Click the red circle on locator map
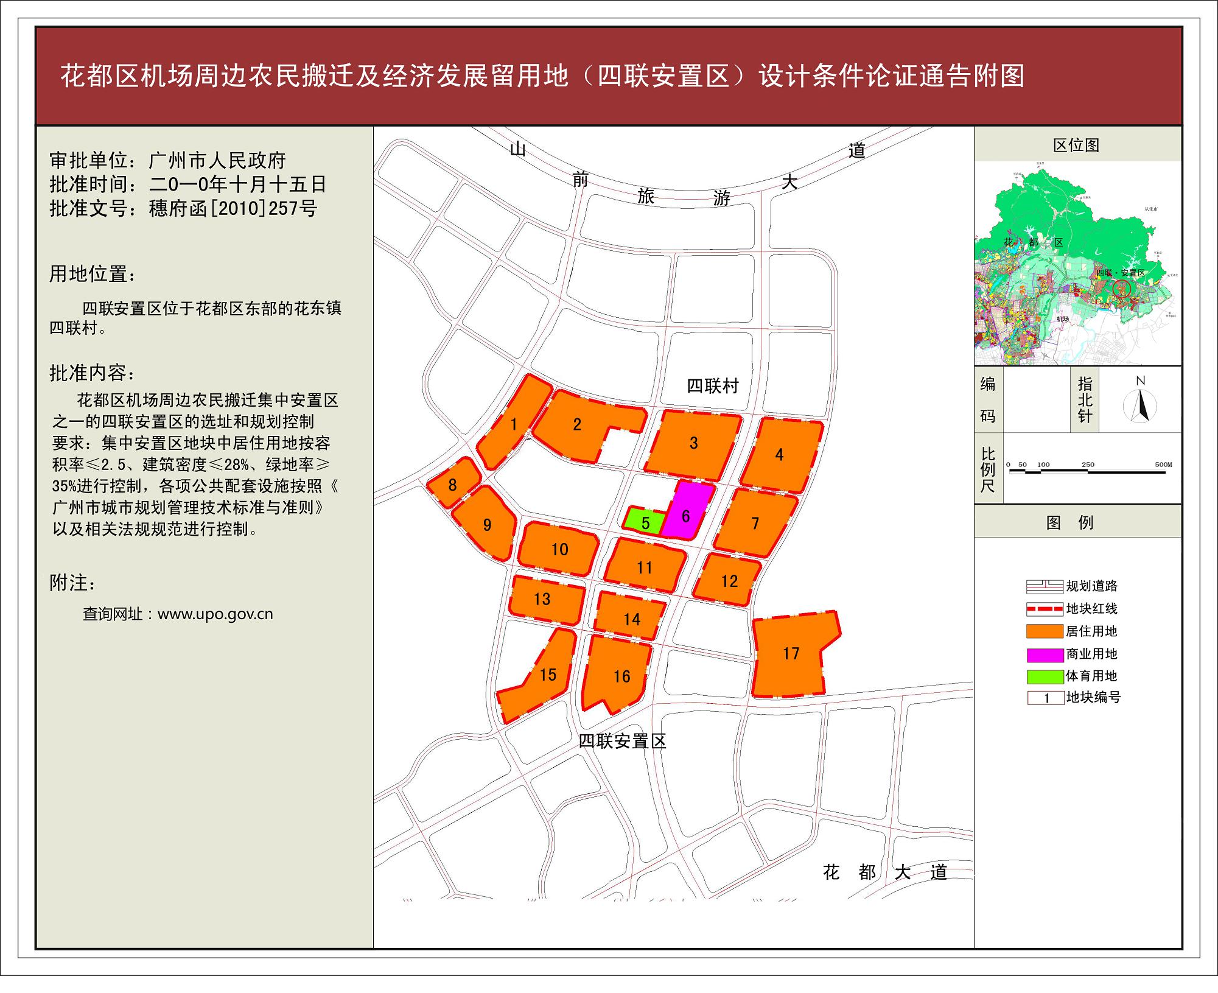 pos(1121,288)
